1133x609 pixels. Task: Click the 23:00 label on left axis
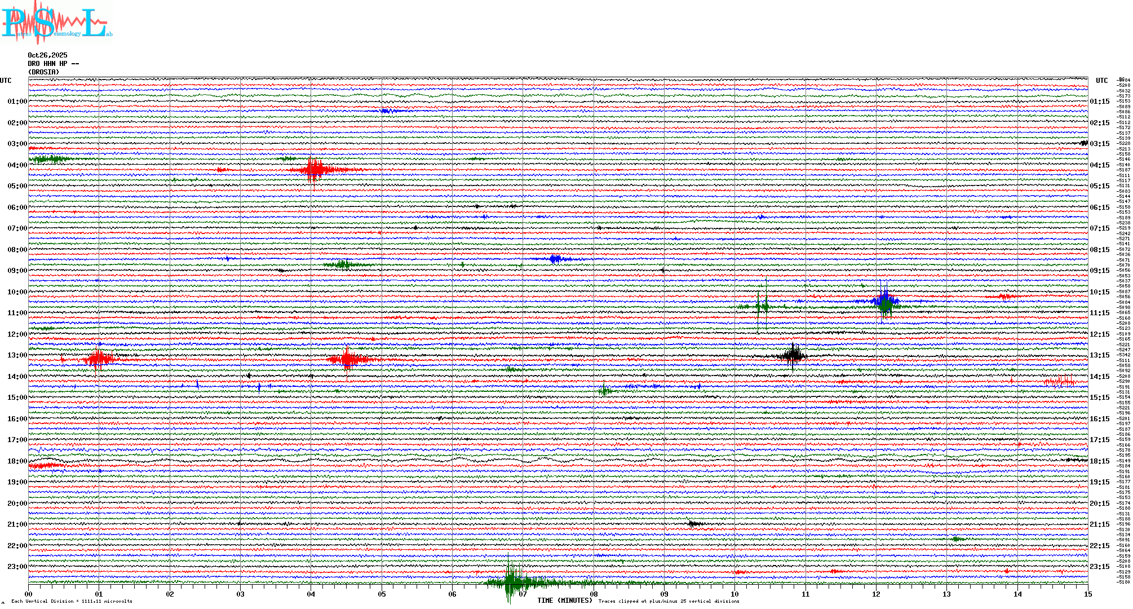point(17,567)
